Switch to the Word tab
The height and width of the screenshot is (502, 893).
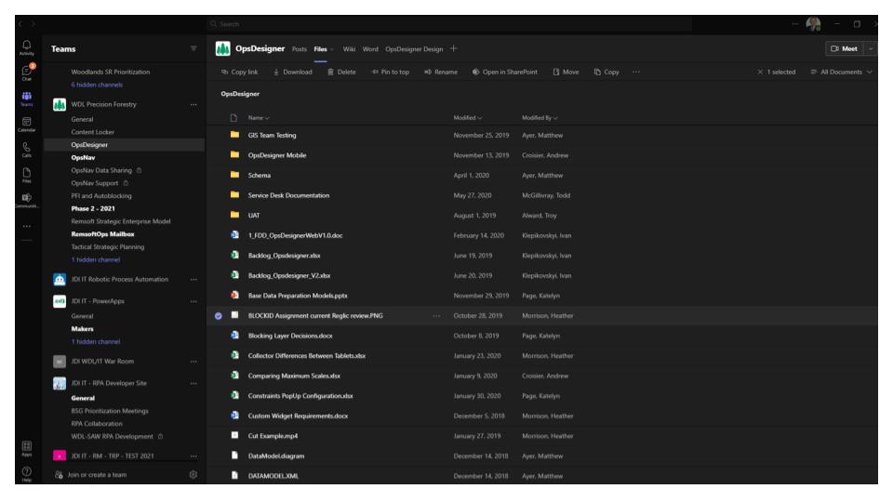click(x=370, y=49)
